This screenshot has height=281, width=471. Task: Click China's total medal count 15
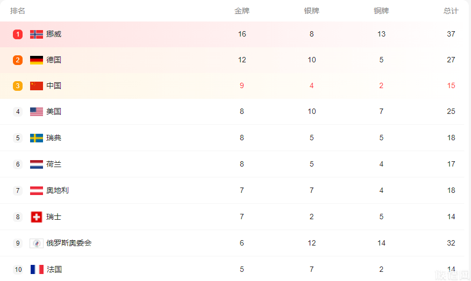pyautogui.click(x=451, y=85)
